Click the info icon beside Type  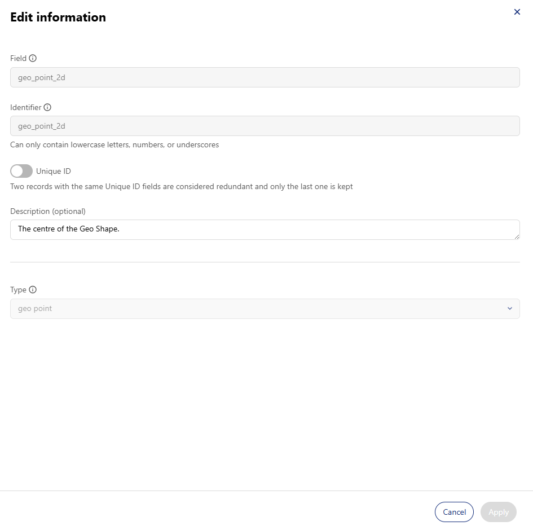[33, 290]
